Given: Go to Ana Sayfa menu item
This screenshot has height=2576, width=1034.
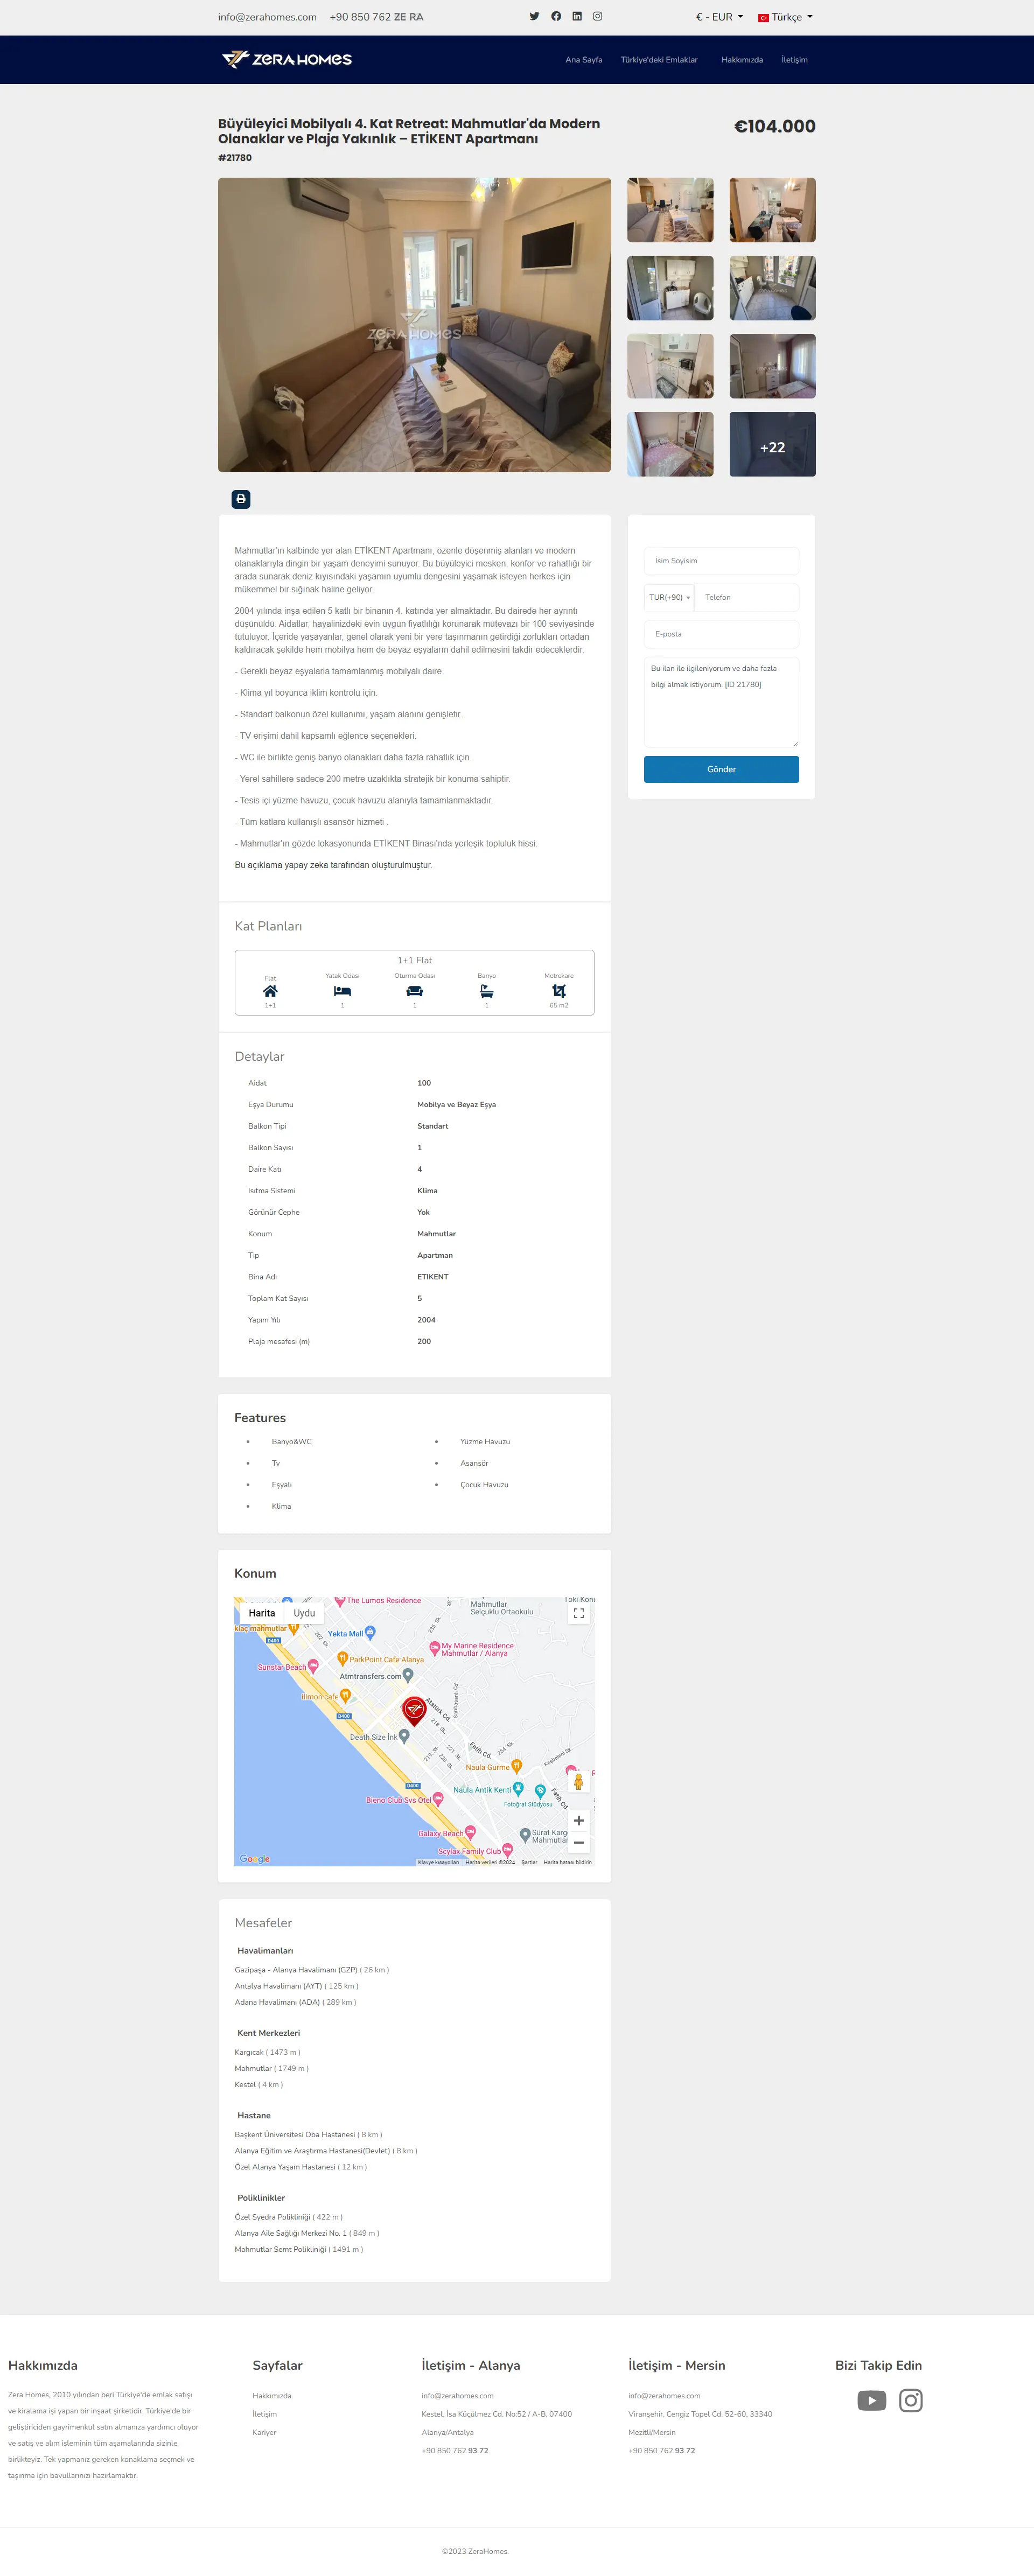Looking at the screenshot, I should pos(583,60).
